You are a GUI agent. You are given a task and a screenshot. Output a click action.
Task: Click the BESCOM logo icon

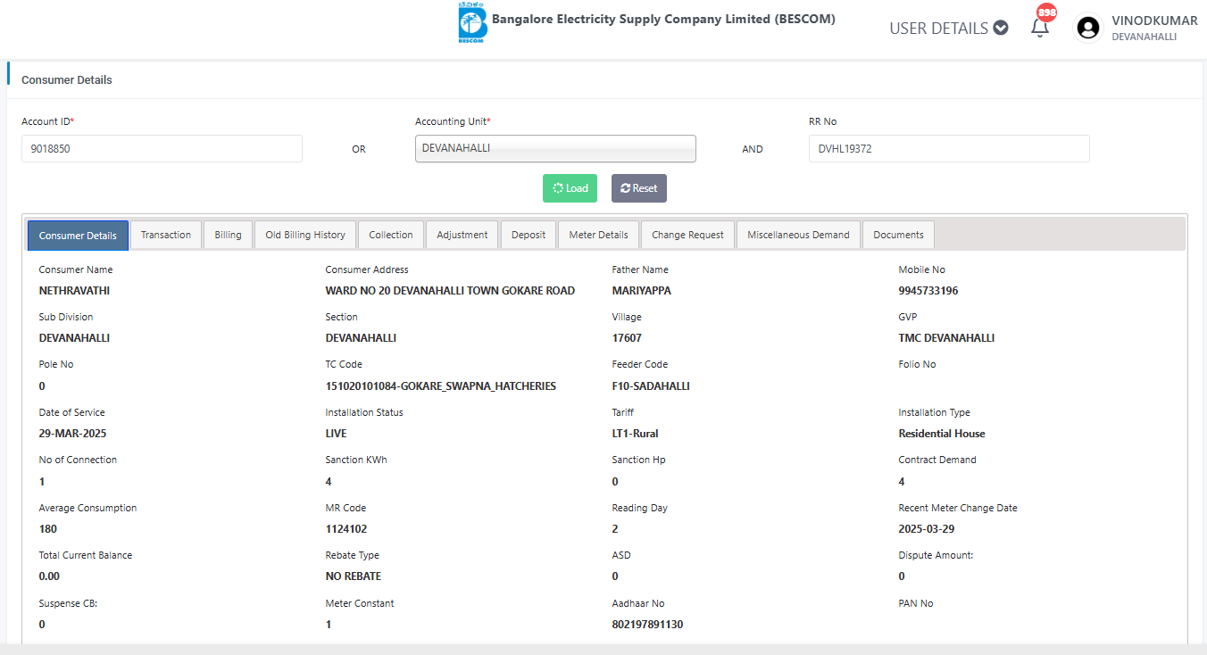click(470, 22)
